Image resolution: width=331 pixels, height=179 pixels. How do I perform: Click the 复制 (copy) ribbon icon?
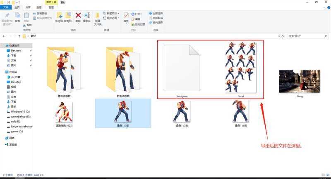point(17,15)
